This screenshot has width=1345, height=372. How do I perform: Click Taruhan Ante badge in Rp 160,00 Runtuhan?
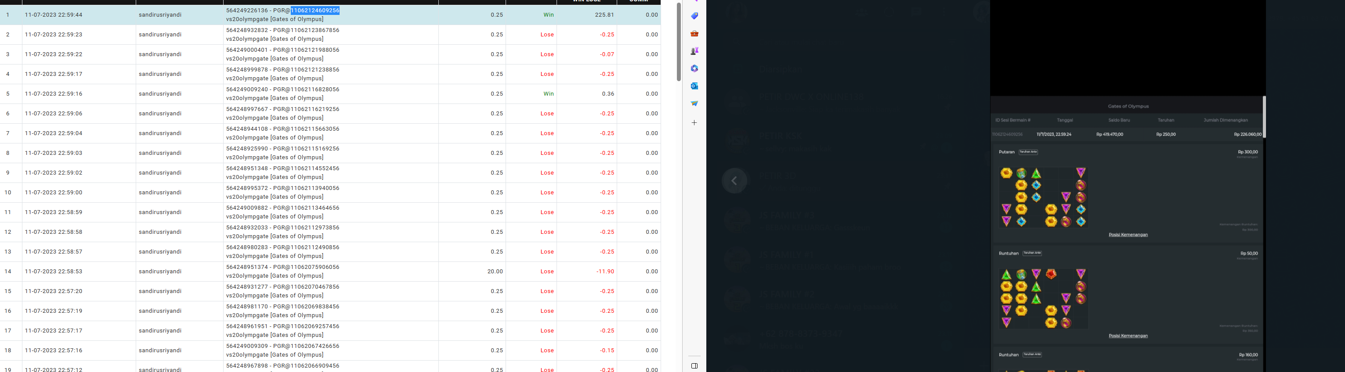coord(1032,355)
